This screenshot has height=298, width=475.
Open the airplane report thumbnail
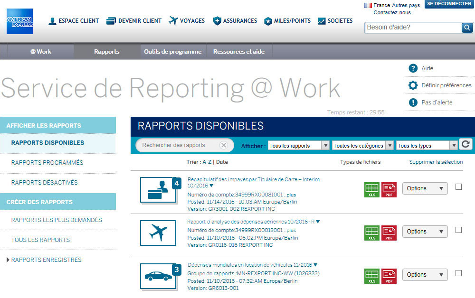coord(158,233)
